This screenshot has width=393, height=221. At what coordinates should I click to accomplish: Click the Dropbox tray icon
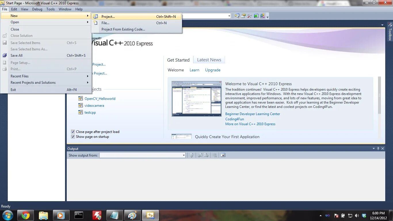pyautogui.click(x=364, y=216)
